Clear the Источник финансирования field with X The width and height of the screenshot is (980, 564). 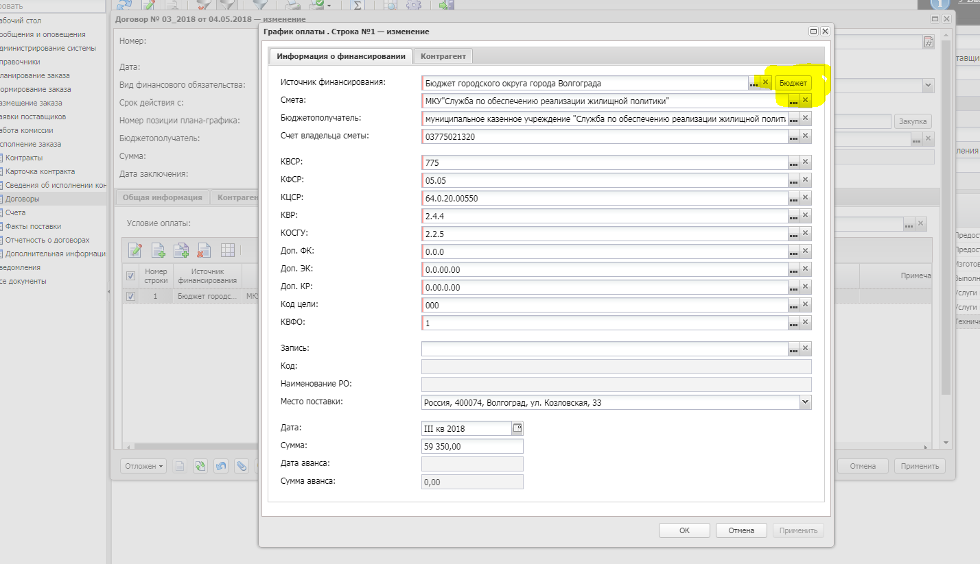[x=766, y=83]
